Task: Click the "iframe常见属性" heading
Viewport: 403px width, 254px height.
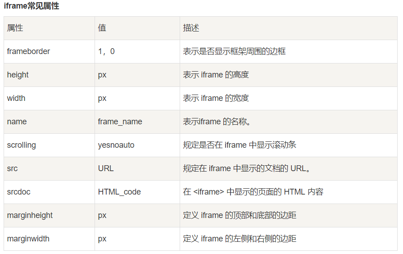Action: 31,6
